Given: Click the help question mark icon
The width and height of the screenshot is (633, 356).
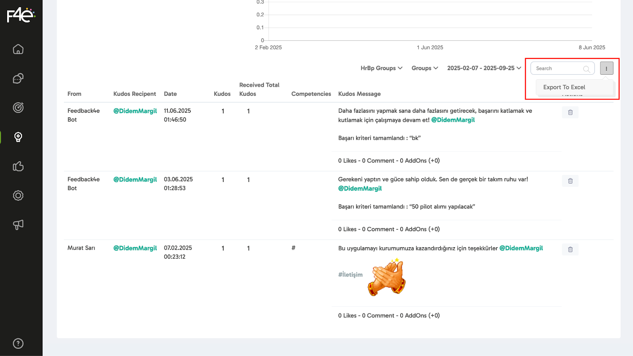Looking at the screenshot, I should (x=18, y=343).
